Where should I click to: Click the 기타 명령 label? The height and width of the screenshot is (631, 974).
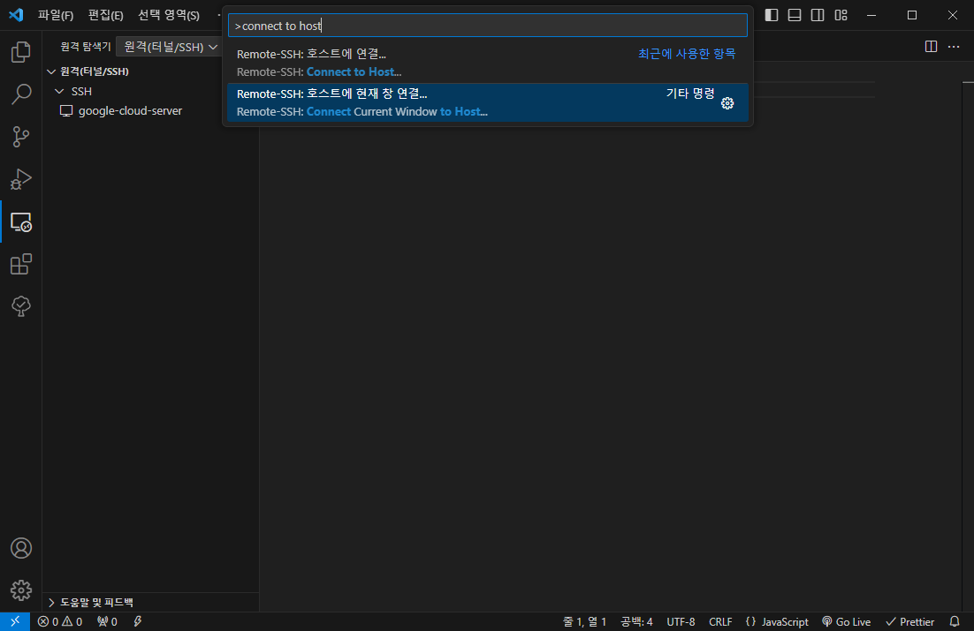[690, 94]
